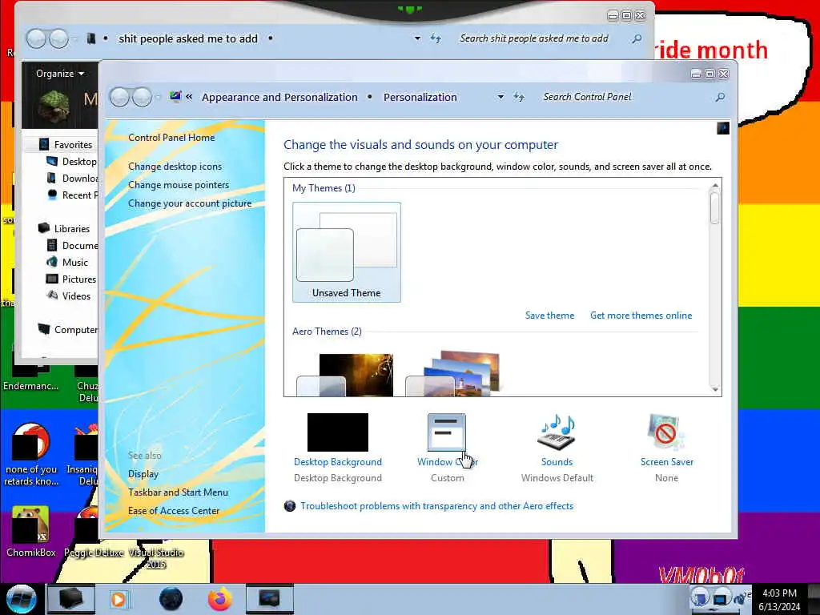Click the Favorites star icon in Explorer
The image size is (820, 615).
tap(44, 144)
